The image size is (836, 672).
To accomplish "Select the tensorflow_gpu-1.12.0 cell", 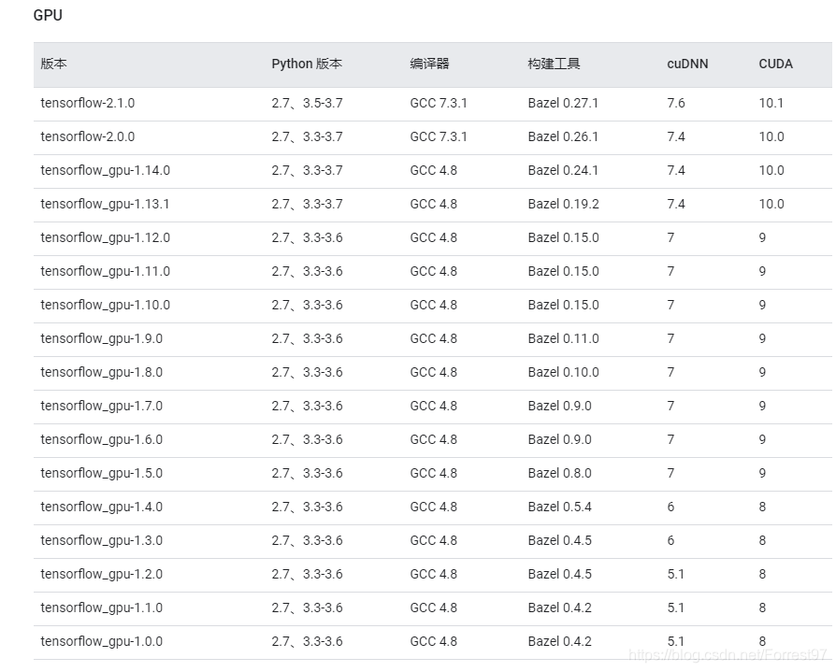I will click(105, 237).
